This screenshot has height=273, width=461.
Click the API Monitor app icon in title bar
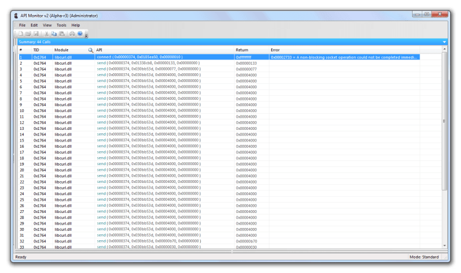16,16
